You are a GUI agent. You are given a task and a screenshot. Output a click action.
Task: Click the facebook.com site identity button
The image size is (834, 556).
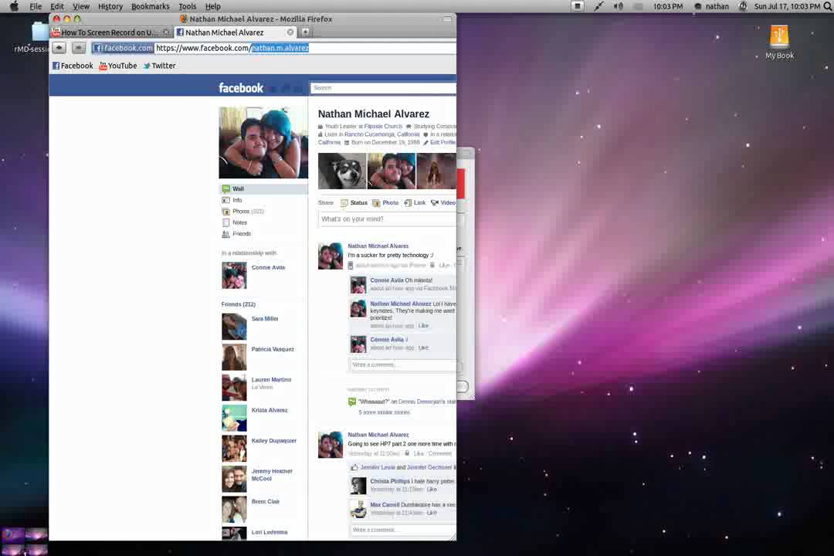coord(123,48)
